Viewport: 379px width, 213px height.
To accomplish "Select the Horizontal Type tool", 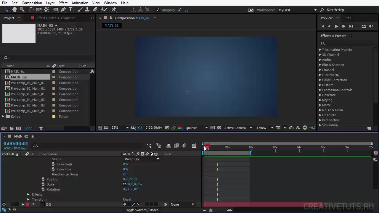I will [70, 10].
